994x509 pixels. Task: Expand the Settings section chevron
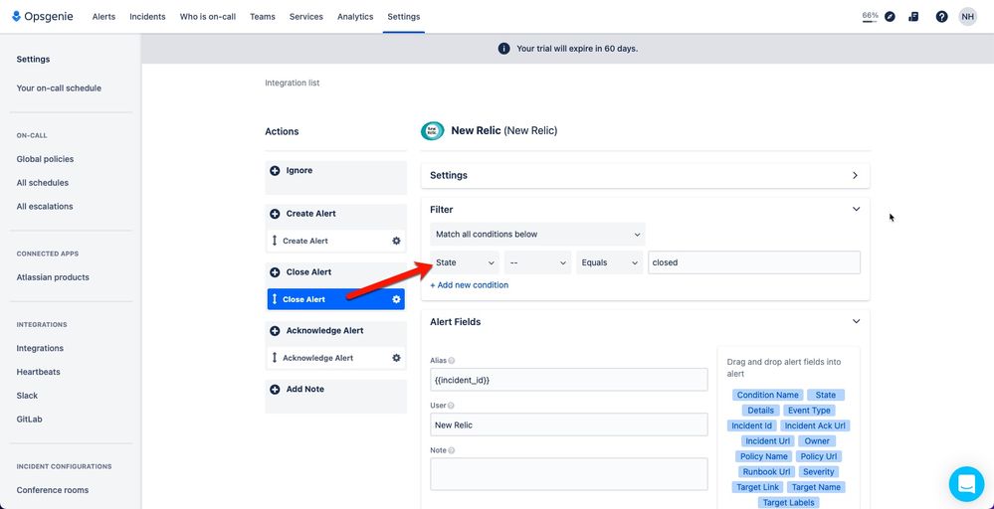click(x=855, y=175)
